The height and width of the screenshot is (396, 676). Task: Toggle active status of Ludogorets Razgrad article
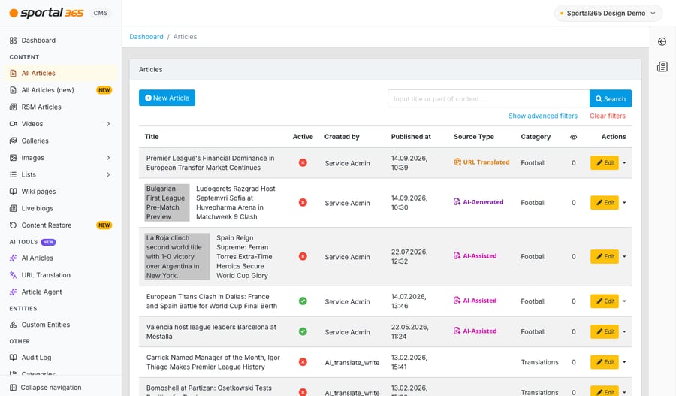tap(303, 202)
